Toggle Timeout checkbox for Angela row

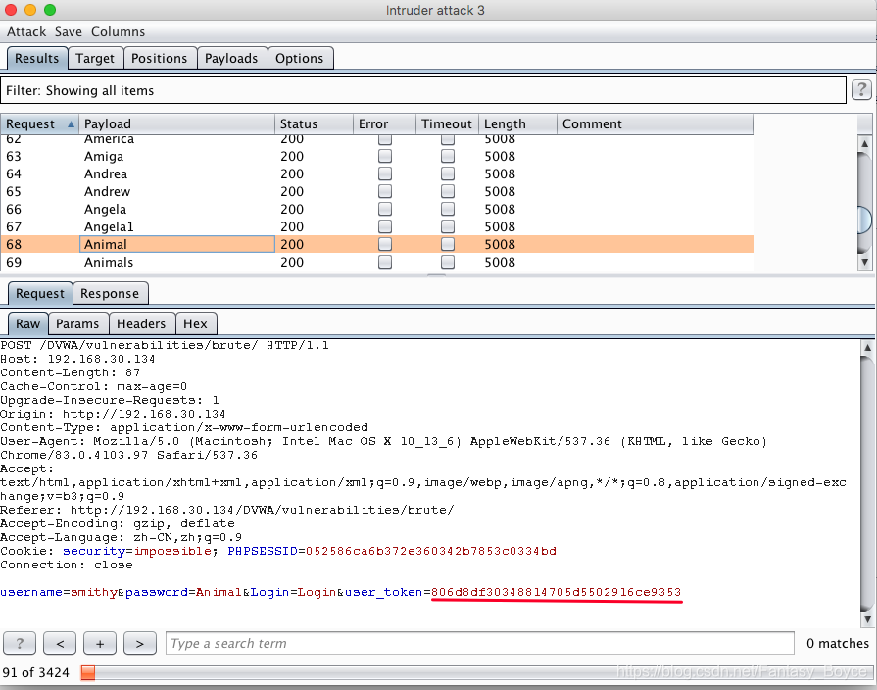click(448, 209)
